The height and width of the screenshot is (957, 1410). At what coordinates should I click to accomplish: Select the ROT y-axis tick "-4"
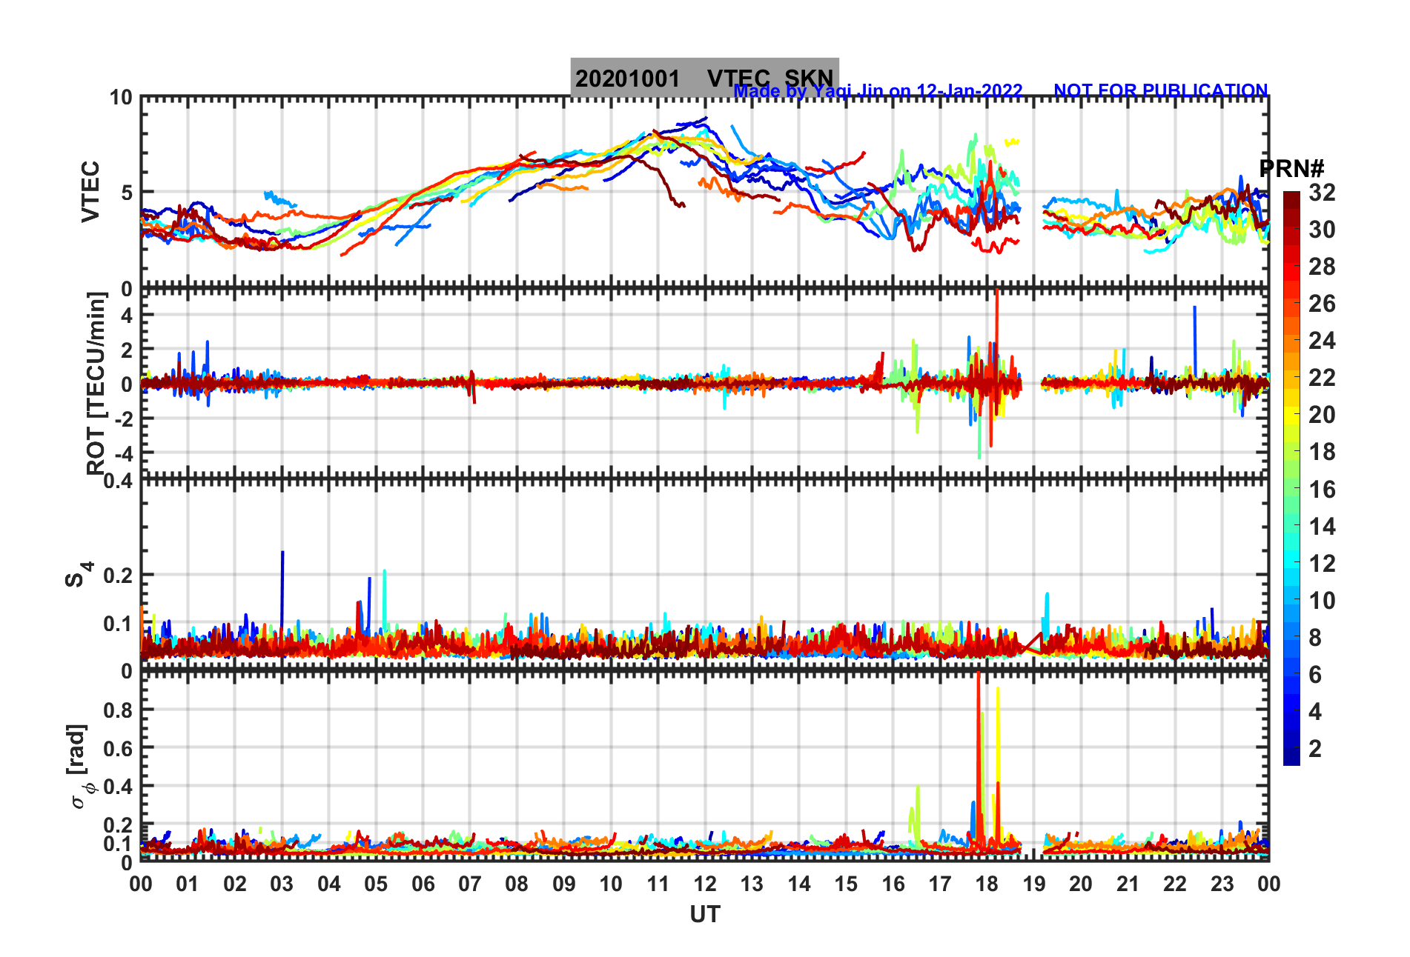coord(123,453)
